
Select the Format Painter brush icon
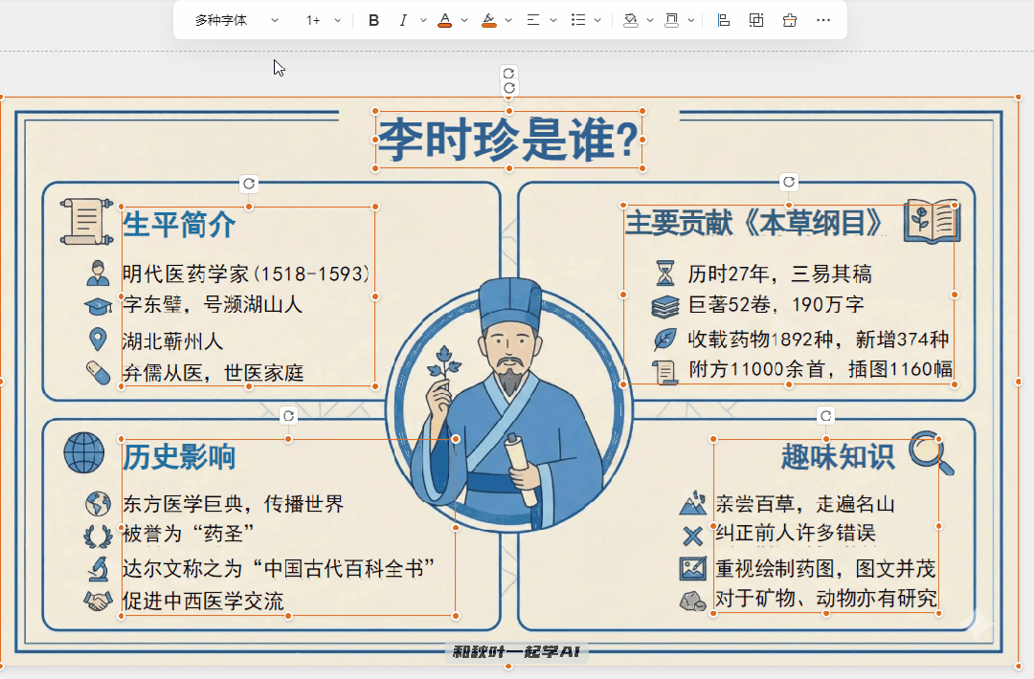[789, 19]
